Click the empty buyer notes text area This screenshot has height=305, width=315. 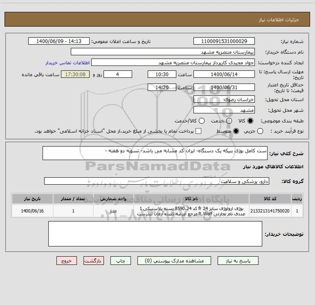point(155,234)
